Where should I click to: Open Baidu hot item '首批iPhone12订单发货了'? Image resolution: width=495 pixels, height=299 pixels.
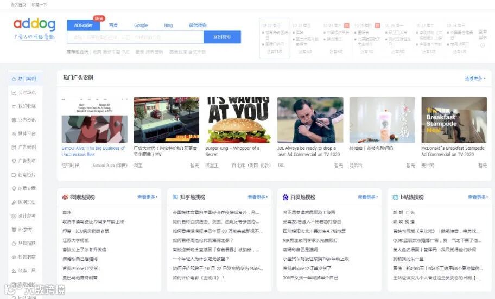307,269
